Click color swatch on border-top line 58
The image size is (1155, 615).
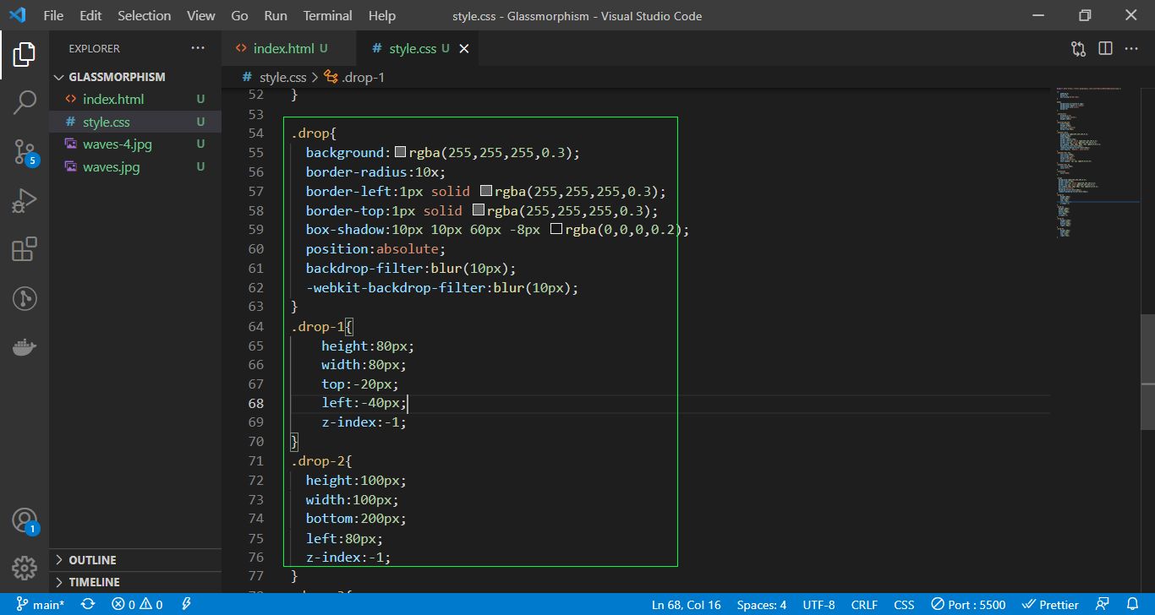point(479,210)
